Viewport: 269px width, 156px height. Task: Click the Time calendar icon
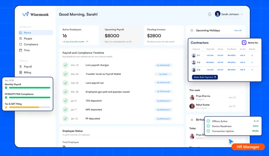click(21, 50)
